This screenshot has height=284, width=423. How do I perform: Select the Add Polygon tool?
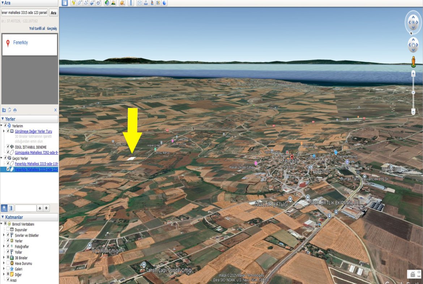(x=80, y=3)
